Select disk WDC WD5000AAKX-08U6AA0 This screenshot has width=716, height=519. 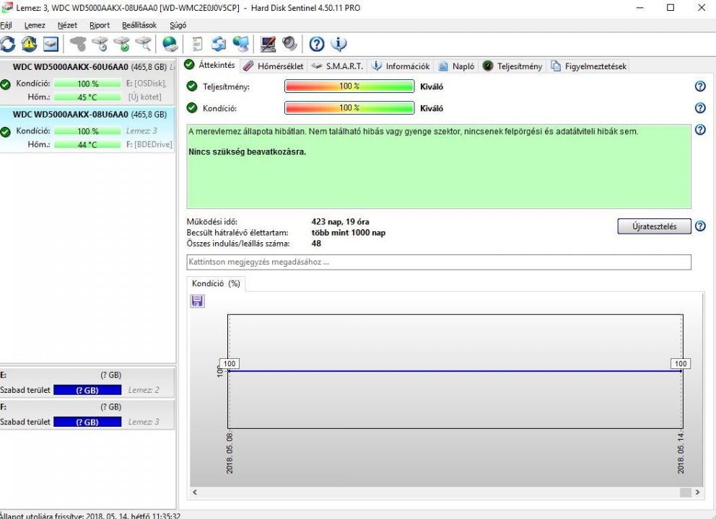tap(87, 129)
